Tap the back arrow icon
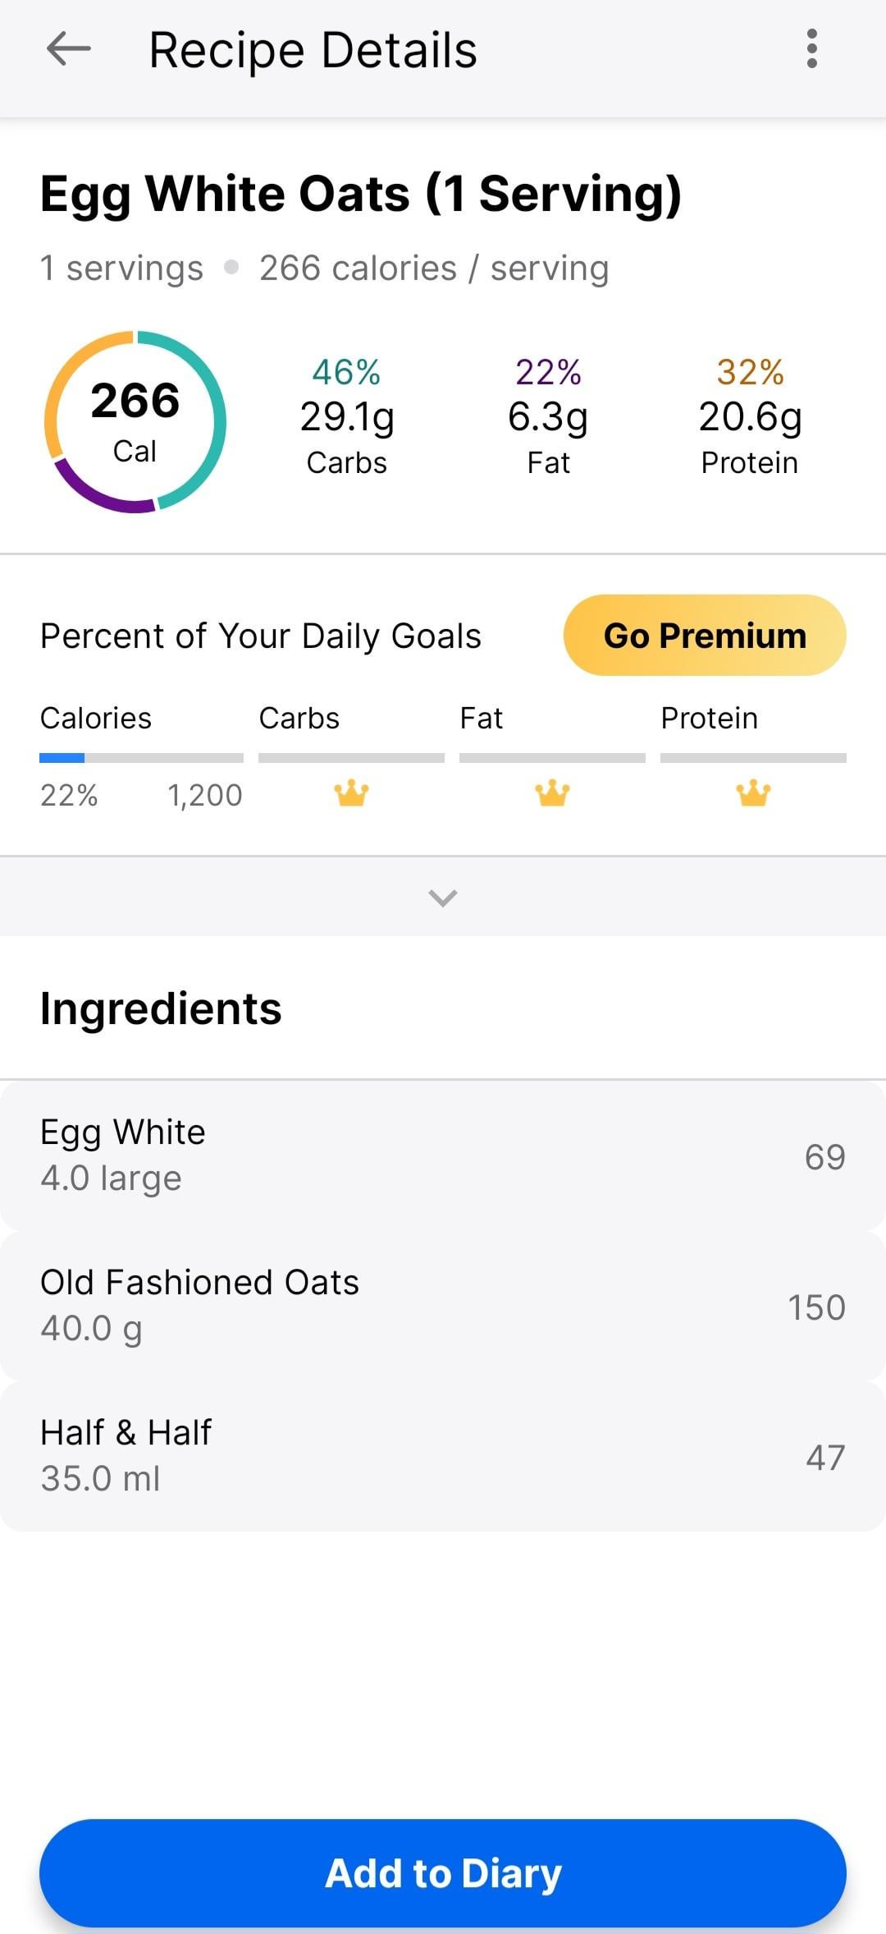Screen dimensions: 886x1934 tap(69, 49)
